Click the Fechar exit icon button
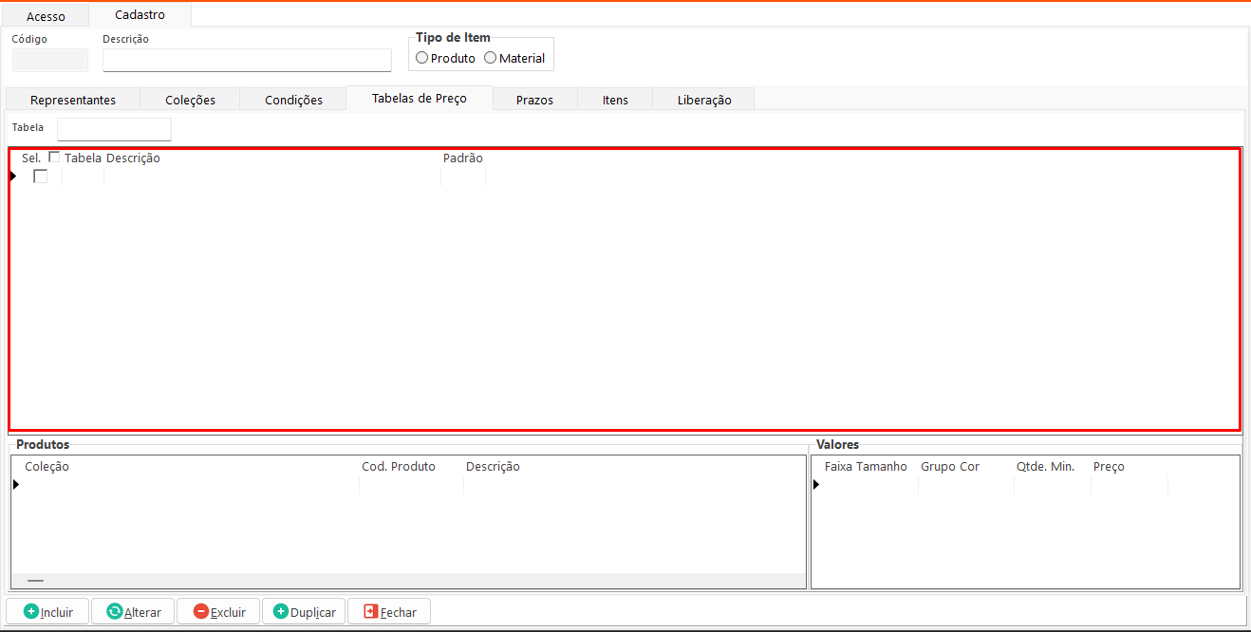This screenshot has width=1251, height=632. tap(371, 612)
